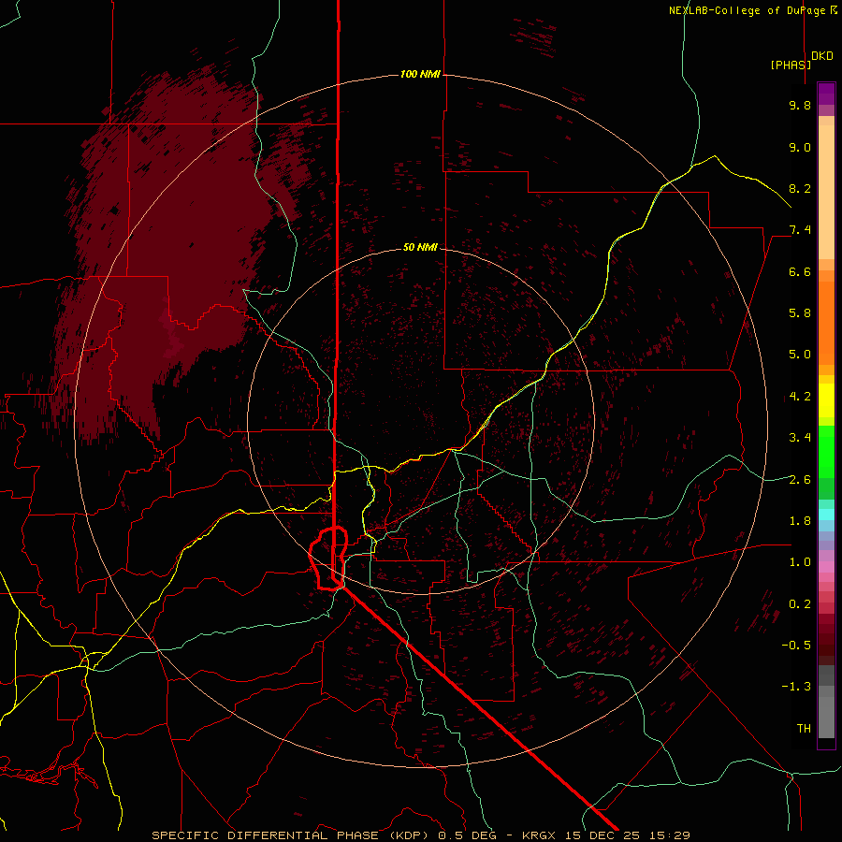
Task: Click the [PHAS] label above the color scale
Action: [791, 65]
